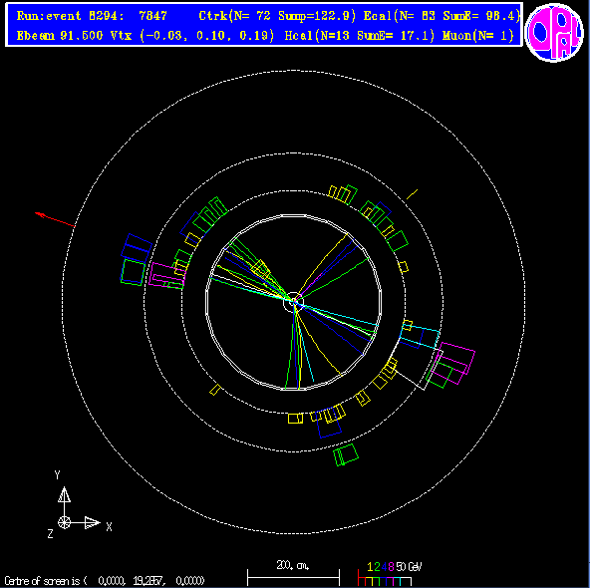Image resolution: width=590 pixels, height=588 pixels.
Task: Select the red missing-momentum arrow
Action: tap(55, 219)
